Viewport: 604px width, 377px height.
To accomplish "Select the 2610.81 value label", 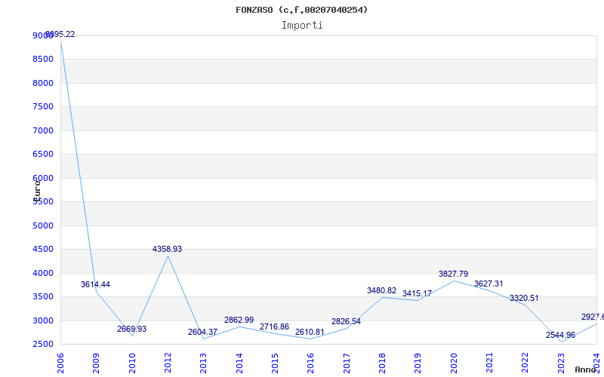I will click(x=310, y=332).
